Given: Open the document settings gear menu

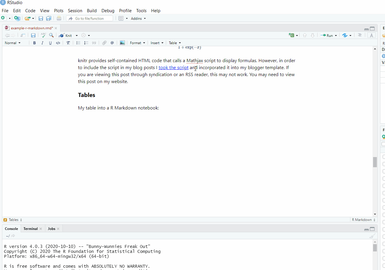Looking at the screenshot, I should [x=85, y=35].
